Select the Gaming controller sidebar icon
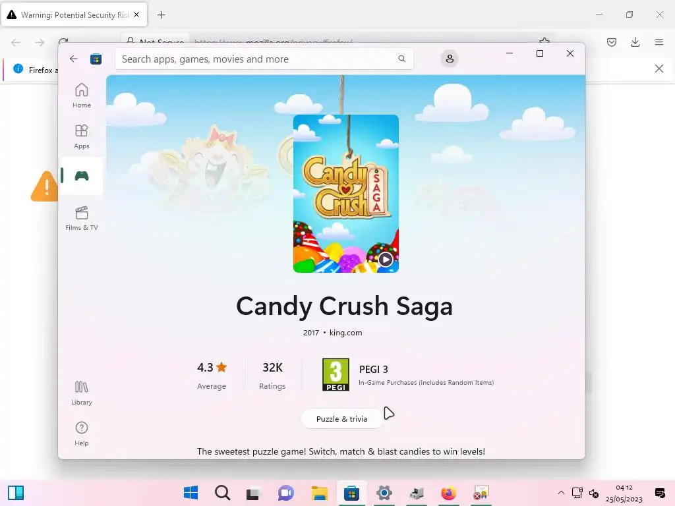This screenshot has height=506, width=675. (81, 175)
